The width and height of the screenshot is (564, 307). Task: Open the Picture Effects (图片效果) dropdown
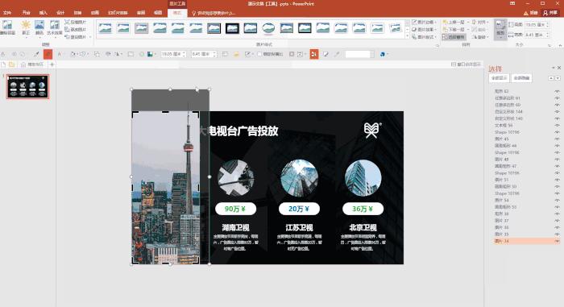click(424, 30)
